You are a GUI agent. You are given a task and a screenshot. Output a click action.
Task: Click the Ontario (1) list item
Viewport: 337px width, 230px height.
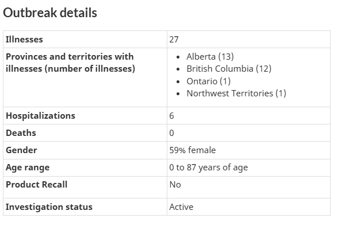click(x=209, y=81)
